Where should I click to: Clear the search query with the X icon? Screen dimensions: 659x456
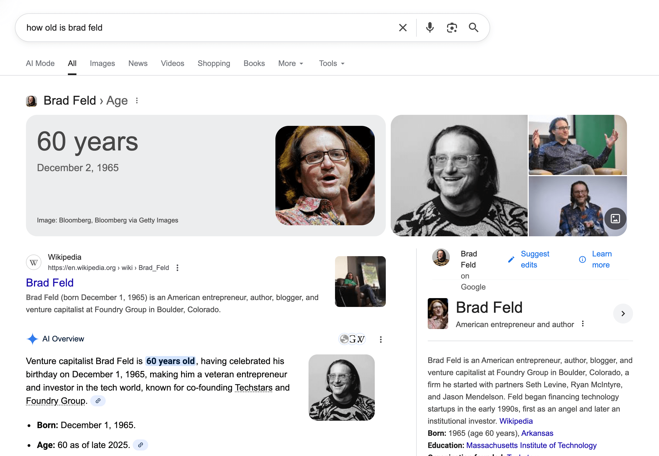(403, 27)
